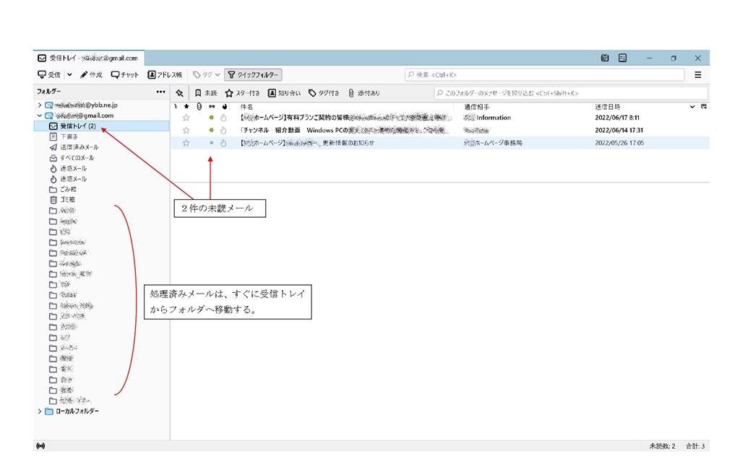Sort by the attachment paperclip column header

199,107
